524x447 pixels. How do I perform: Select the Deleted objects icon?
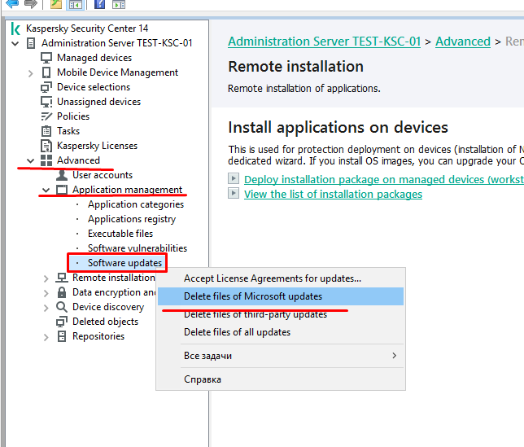tap(62, 322)
